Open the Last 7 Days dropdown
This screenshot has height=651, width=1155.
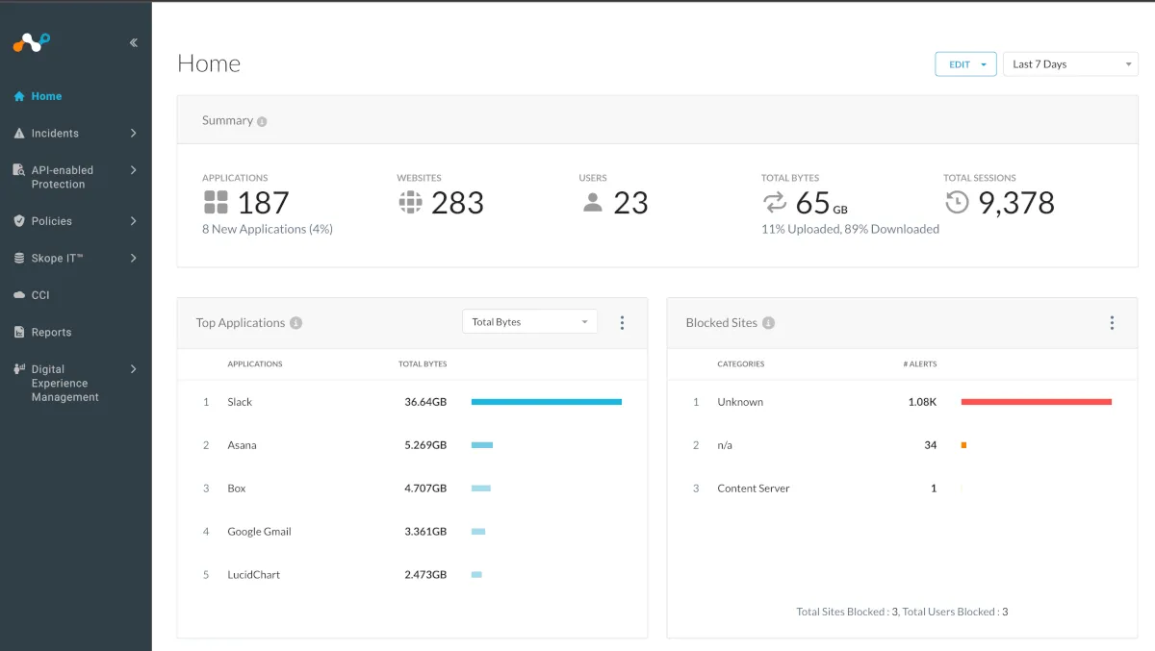click(x=1070, y=64)
